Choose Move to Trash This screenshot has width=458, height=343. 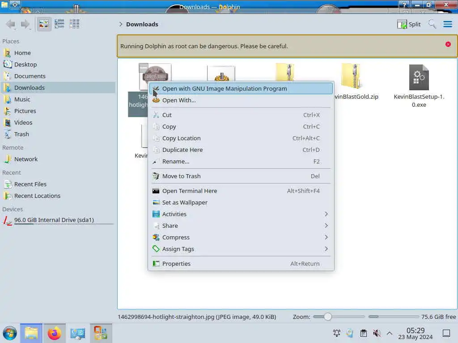[x=241, y=176]
